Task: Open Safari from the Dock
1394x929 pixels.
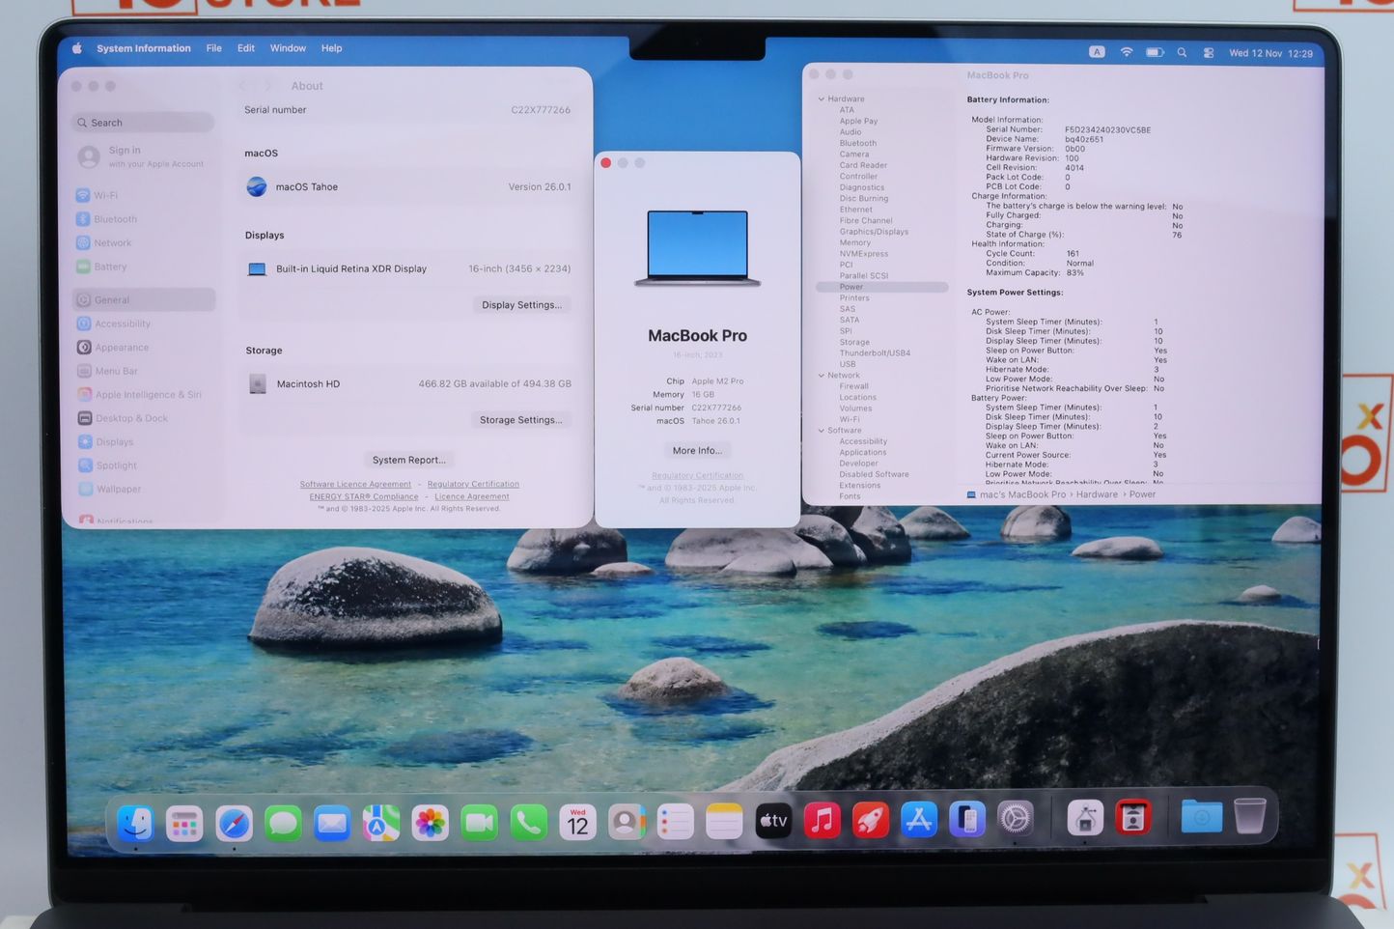Action: tap(235, 822)
